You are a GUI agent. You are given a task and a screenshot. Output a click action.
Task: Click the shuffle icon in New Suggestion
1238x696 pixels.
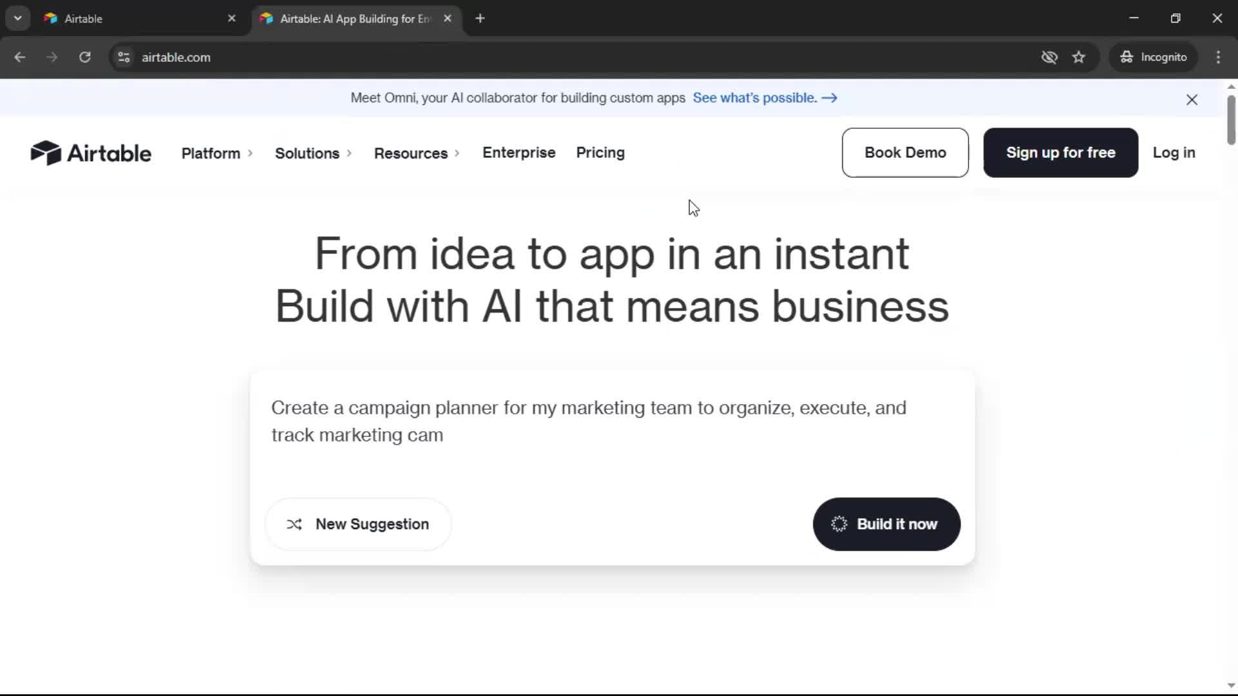pyautogui.click(x=294, y=525)
